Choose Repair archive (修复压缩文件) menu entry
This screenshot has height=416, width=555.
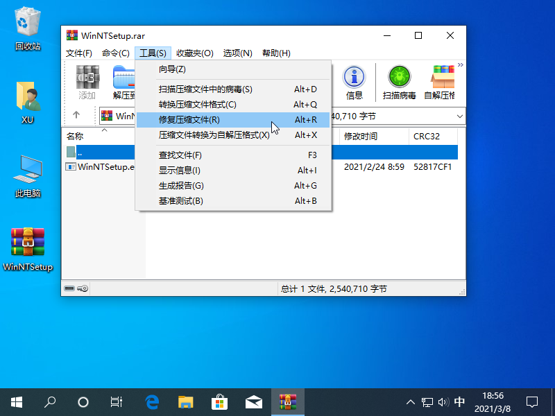tap(189, 120)
